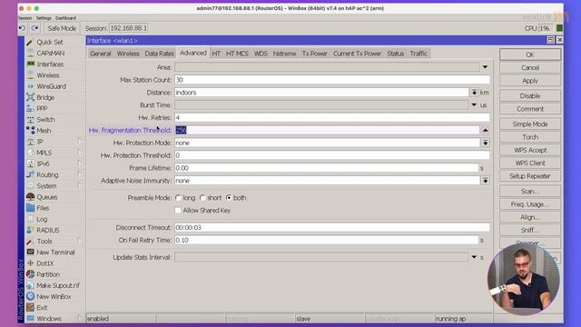581x327 pixels.
Task: Switch to the HT MCS tab
Action: 237,54
